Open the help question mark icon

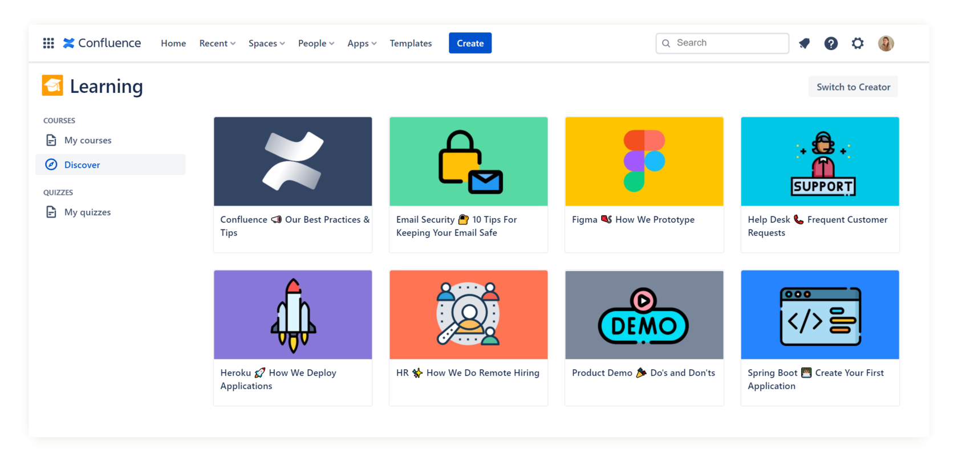[831, 43]
